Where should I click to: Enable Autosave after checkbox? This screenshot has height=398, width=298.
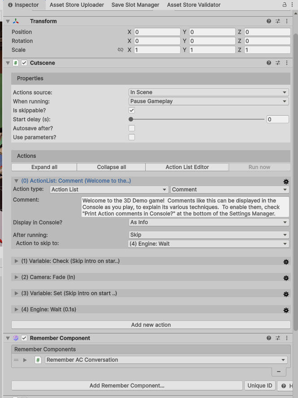(132, 128)
